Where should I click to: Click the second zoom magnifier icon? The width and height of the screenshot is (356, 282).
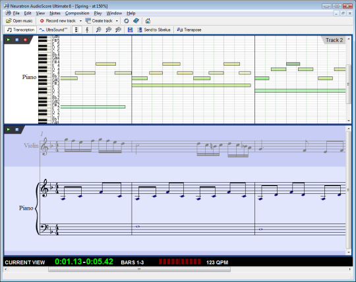108,30
